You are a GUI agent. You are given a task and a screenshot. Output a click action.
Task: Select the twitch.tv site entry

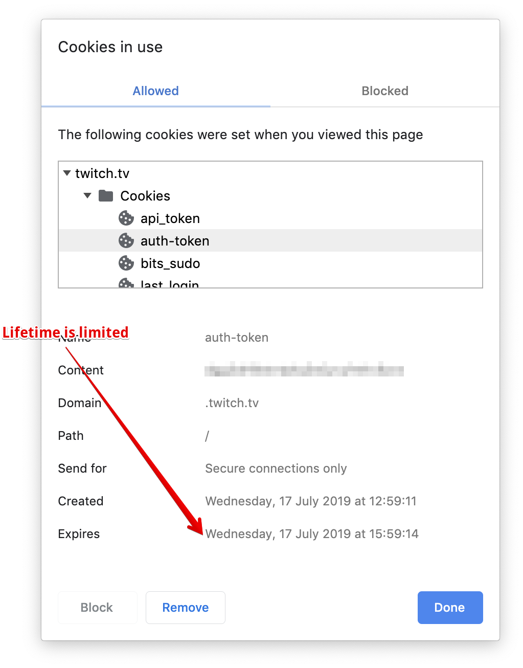102,173
